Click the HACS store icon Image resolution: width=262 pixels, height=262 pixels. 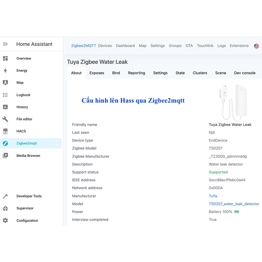pyautogui.click(x=5, y=131)
